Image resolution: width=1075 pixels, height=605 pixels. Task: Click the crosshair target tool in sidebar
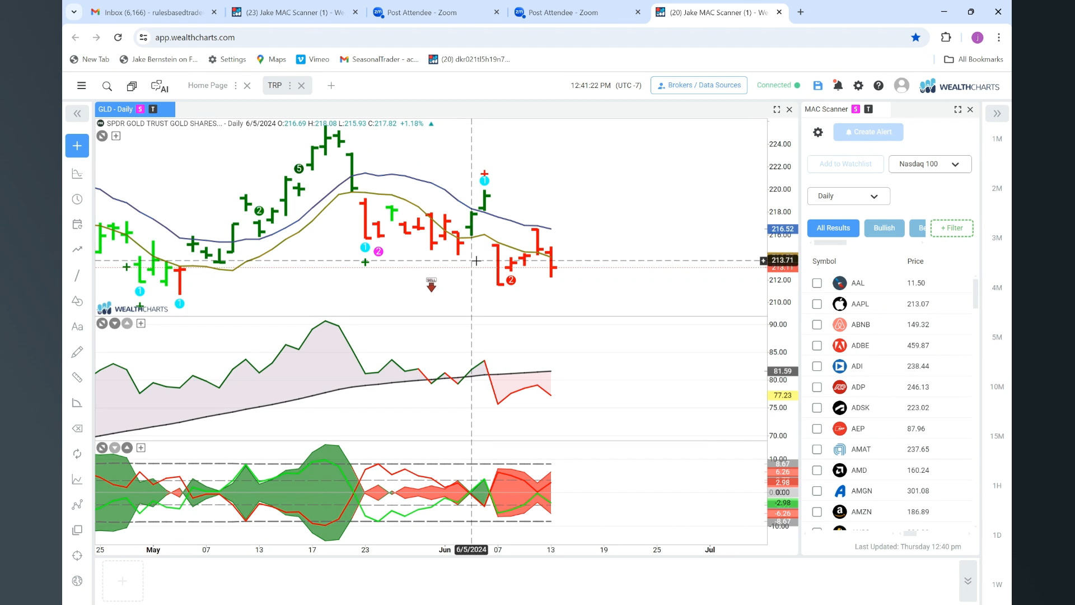77,556
